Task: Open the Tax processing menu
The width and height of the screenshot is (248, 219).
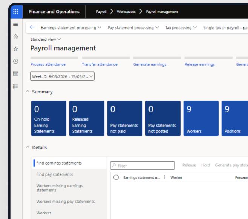Action: point(181,28)
